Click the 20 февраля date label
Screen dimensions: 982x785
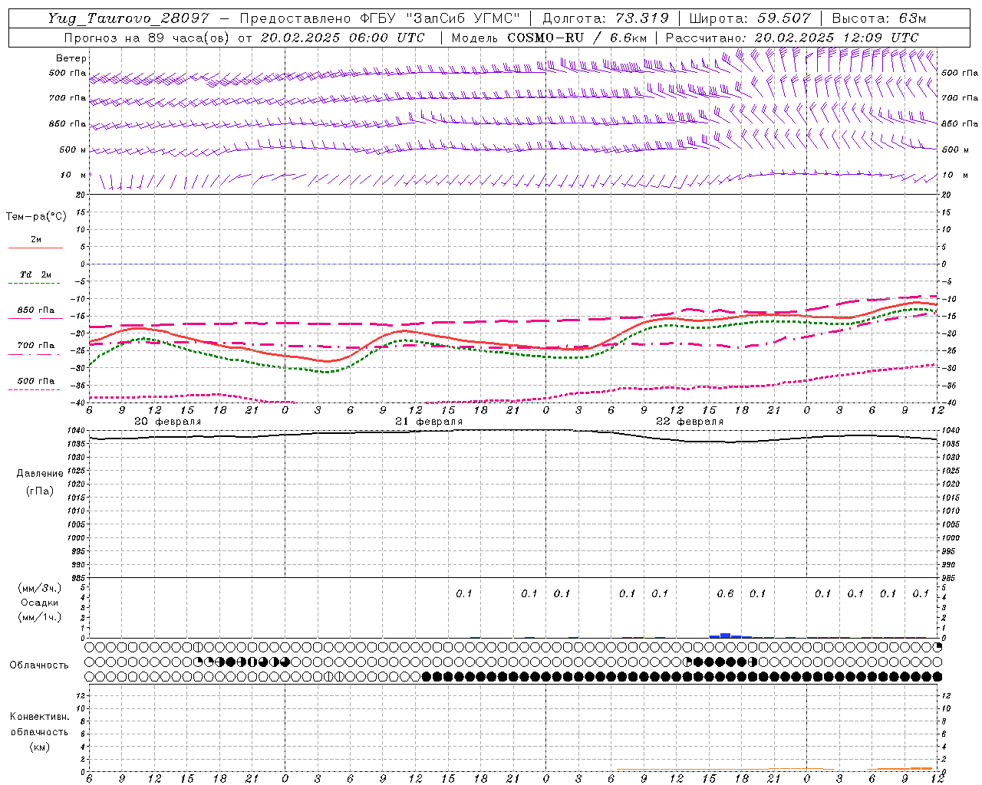pyautogui.click(x=168, y=422)
